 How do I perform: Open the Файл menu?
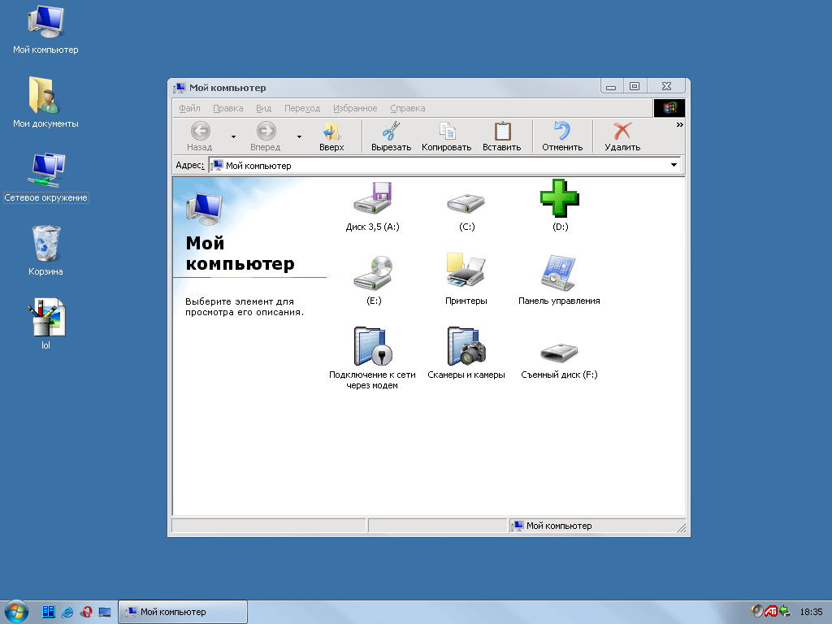pos(189,108)
